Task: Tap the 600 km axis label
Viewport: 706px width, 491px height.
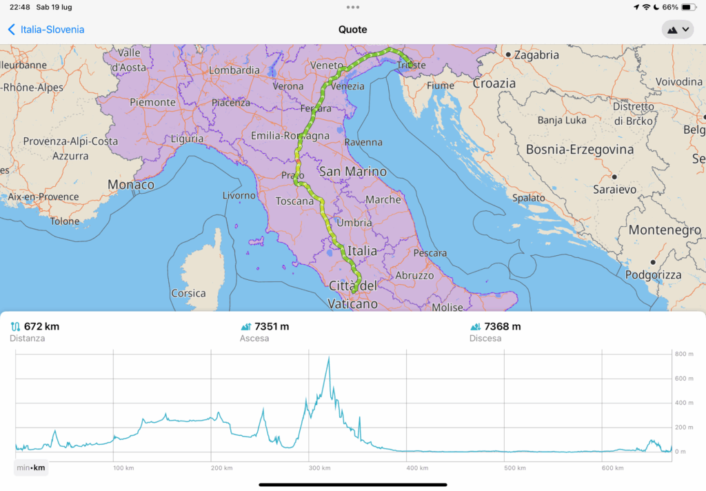Action: tap(613, 468)
